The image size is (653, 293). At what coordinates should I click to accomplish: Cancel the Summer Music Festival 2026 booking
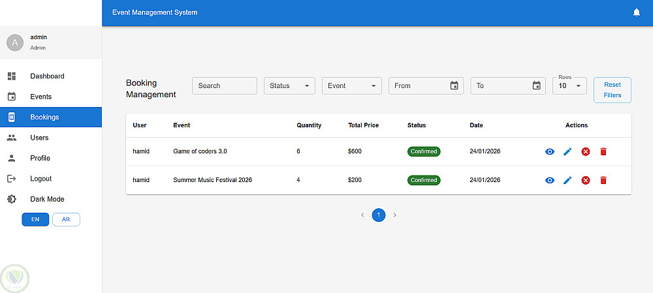point(586,180)
